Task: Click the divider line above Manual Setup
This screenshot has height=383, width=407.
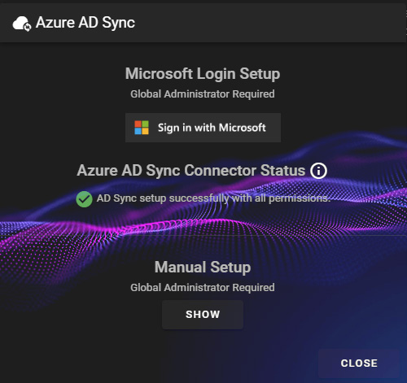Action: pyautogui.click(x=203, y=235)
